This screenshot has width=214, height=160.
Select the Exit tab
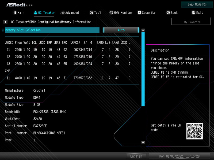[197, 13]
